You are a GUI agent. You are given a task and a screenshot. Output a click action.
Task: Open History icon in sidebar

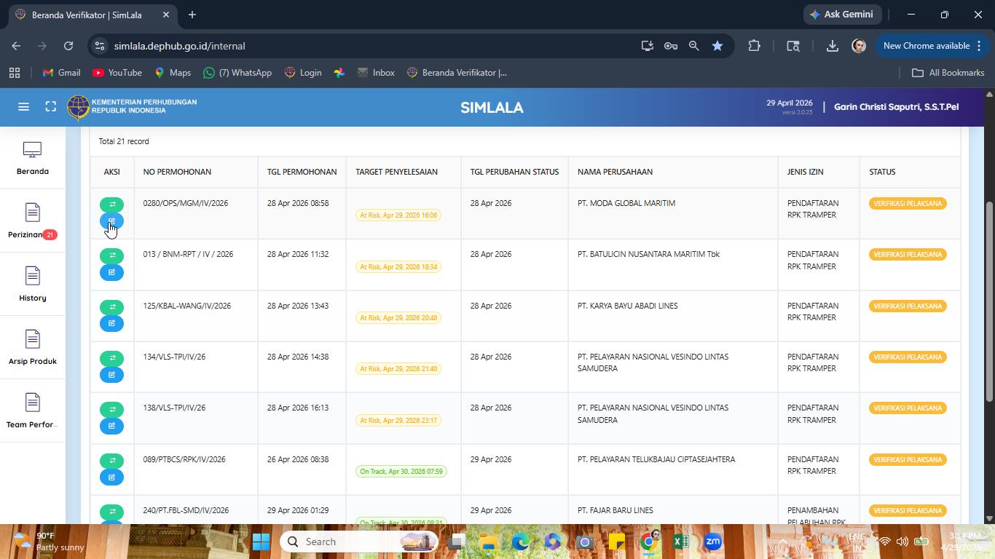pos(32,276)
